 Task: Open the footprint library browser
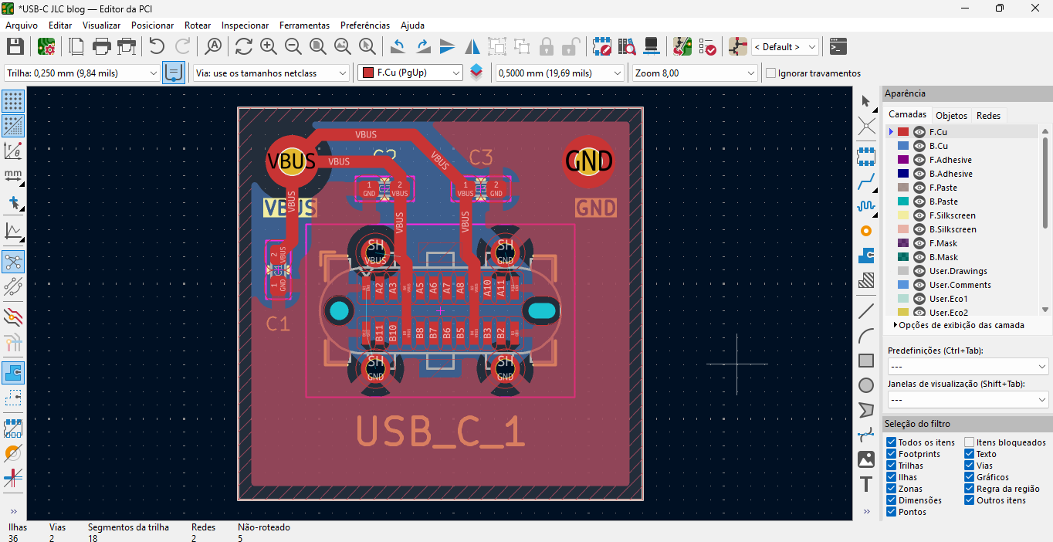point(627,46)
